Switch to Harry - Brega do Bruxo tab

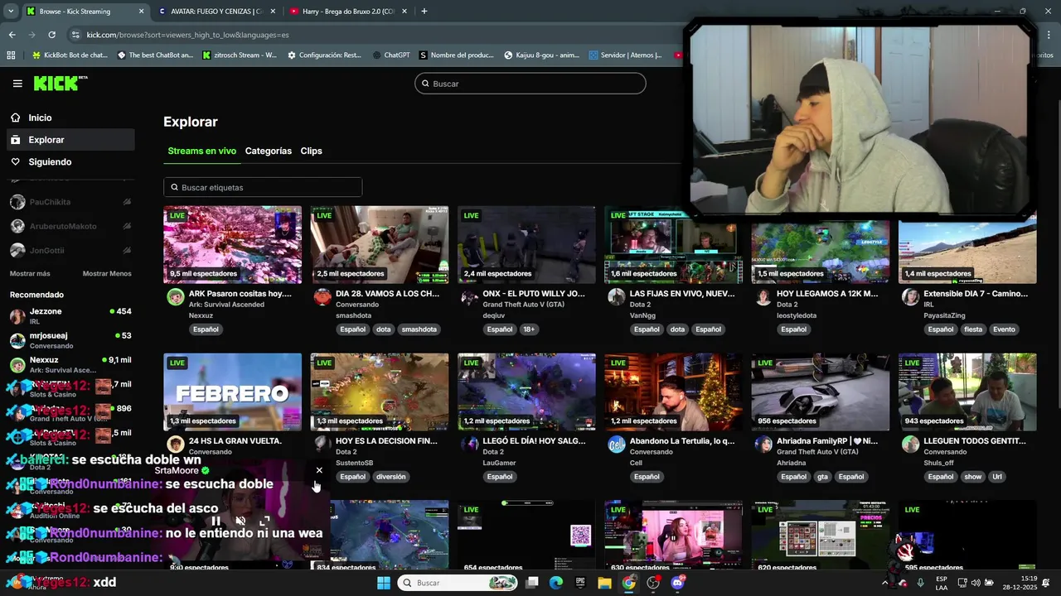pos(348,12)
